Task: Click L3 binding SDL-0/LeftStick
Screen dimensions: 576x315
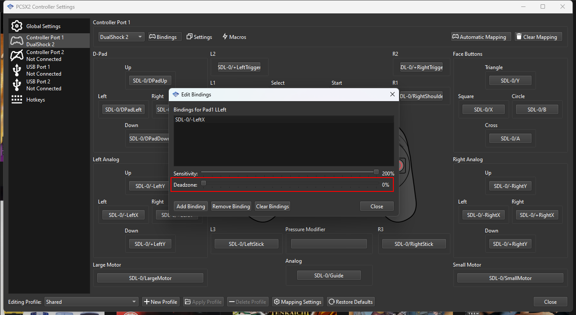Action: pyautogui.click(x=246, y=244)
